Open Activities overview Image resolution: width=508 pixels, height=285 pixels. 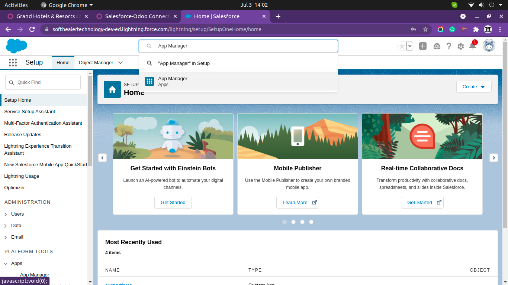tap(16, 5)
